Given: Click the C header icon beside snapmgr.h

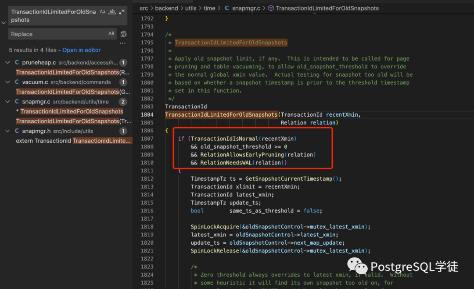Looking at the screenshot, I should tap(17, 131).
